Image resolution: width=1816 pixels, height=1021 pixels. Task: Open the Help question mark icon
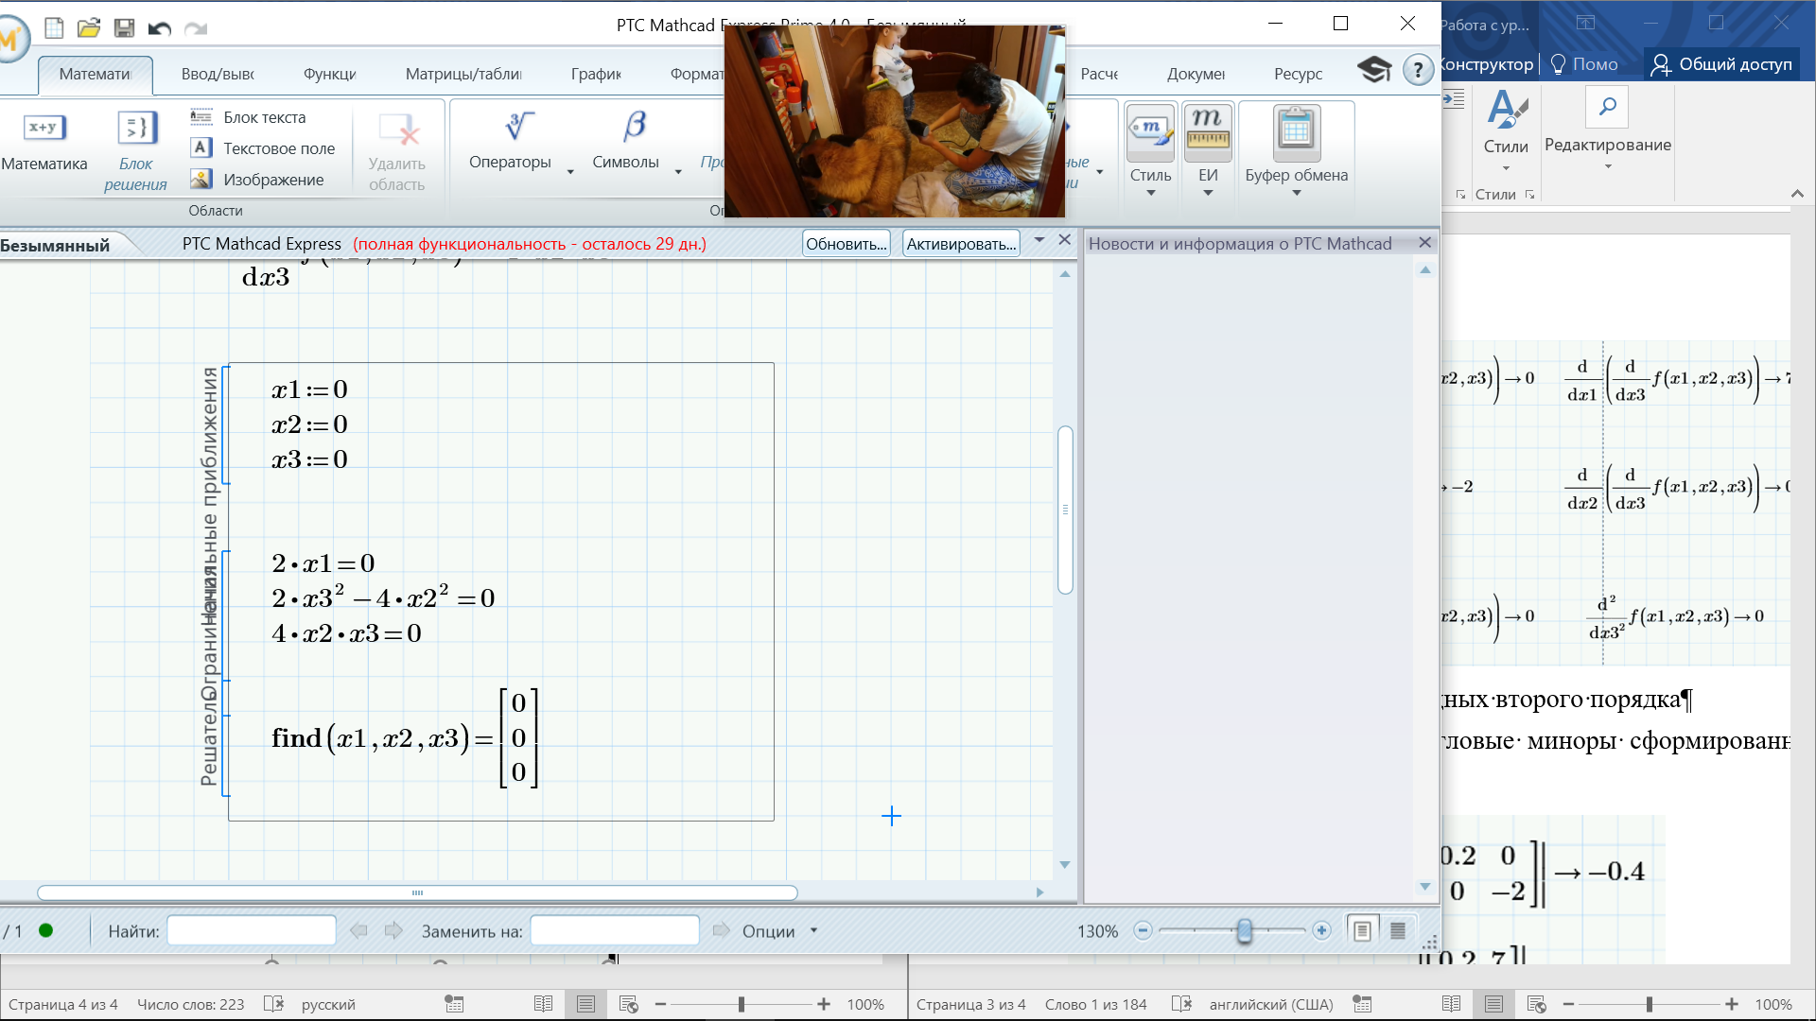point(1417,70)
